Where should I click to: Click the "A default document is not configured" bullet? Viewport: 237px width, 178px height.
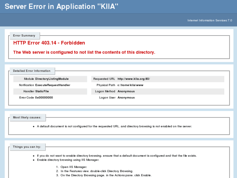114,126
